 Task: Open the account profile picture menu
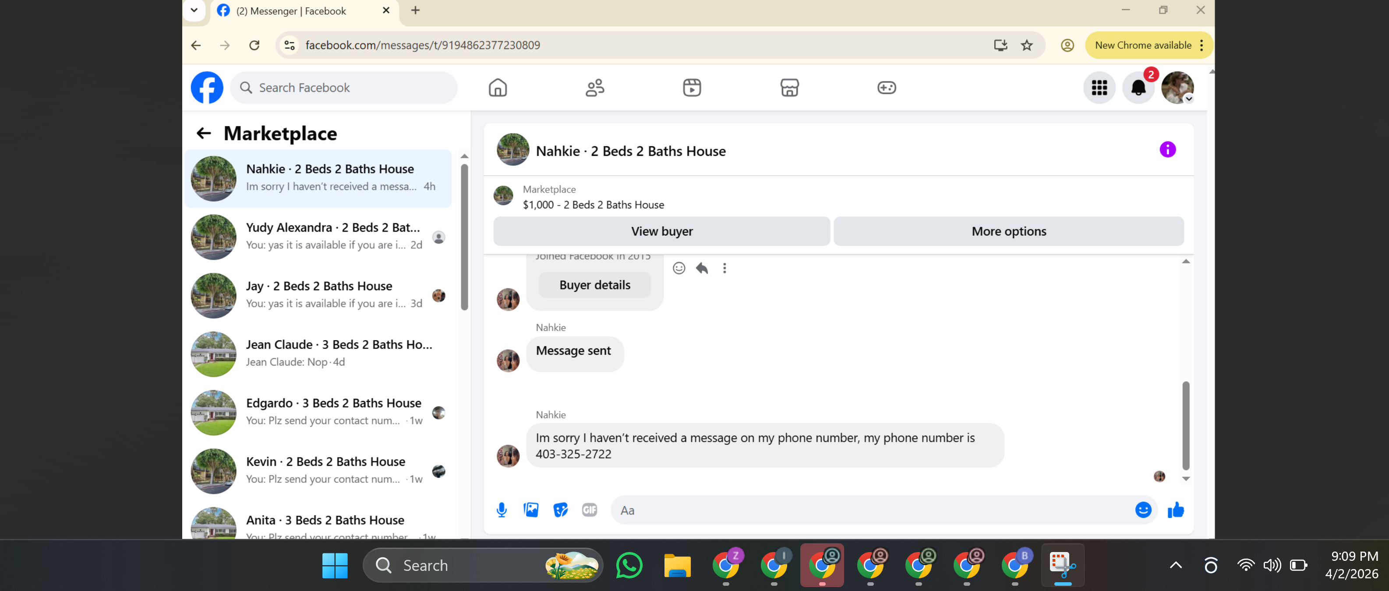pos(1177,88)
